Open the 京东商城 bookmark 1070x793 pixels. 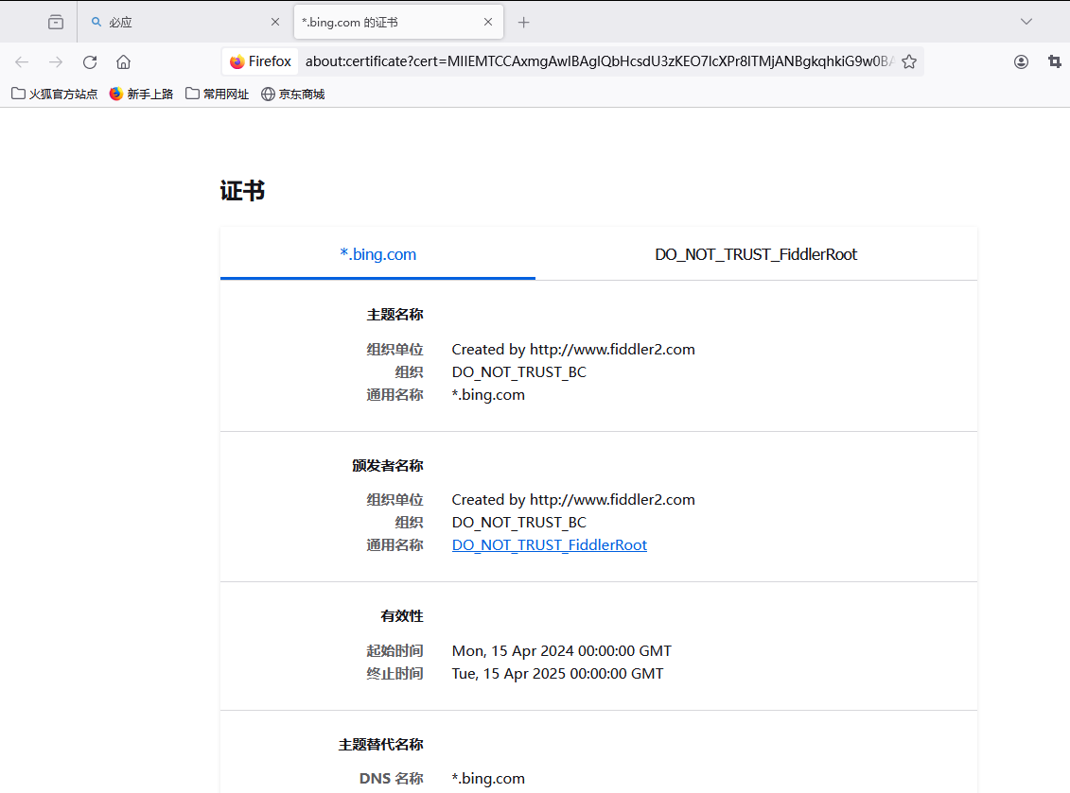tap(292, 95)
